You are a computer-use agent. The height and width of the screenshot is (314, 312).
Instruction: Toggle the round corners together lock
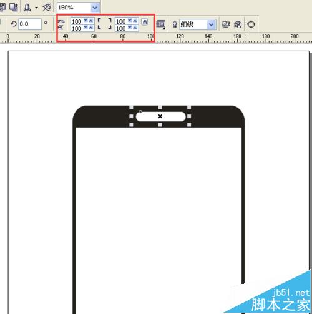point(145,22)
